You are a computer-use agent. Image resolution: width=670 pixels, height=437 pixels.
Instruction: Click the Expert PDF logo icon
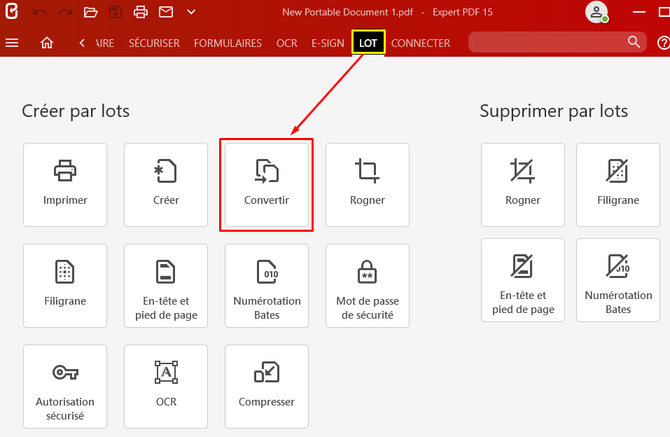coord(11,11)
